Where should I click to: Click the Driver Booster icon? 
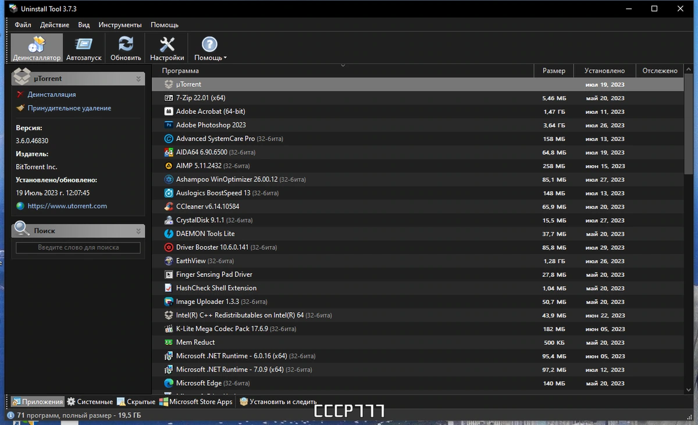tap(169, 247)
